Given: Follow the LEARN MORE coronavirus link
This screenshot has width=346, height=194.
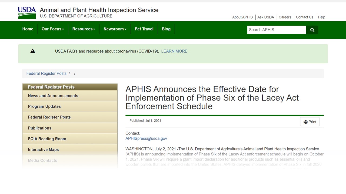Looking at the screenshot, I should pos(174,51).
